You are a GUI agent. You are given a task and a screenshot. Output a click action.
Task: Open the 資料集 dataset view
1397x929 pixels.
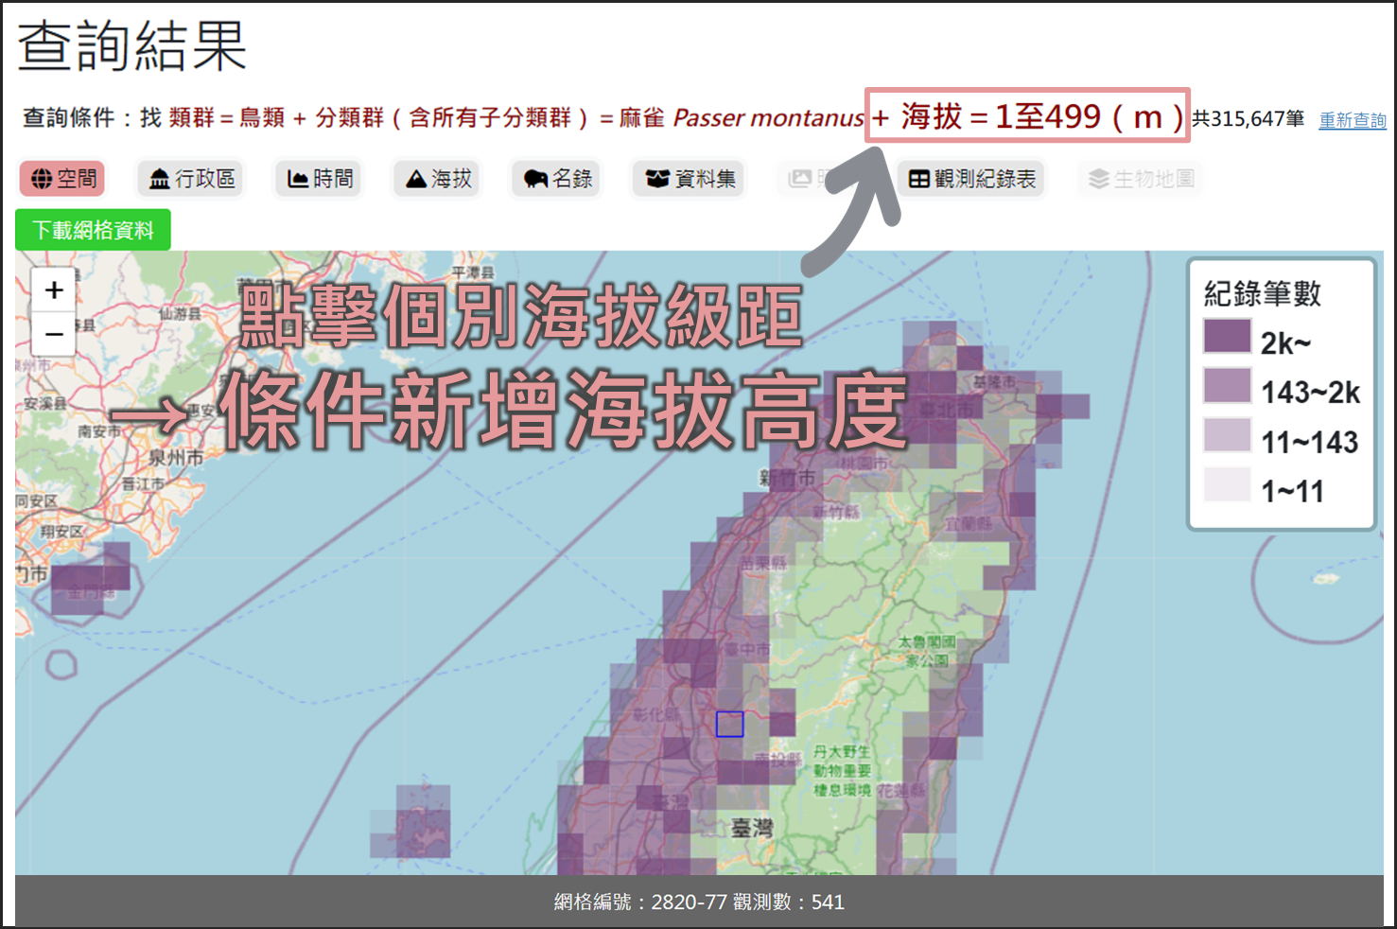point(688,179)
